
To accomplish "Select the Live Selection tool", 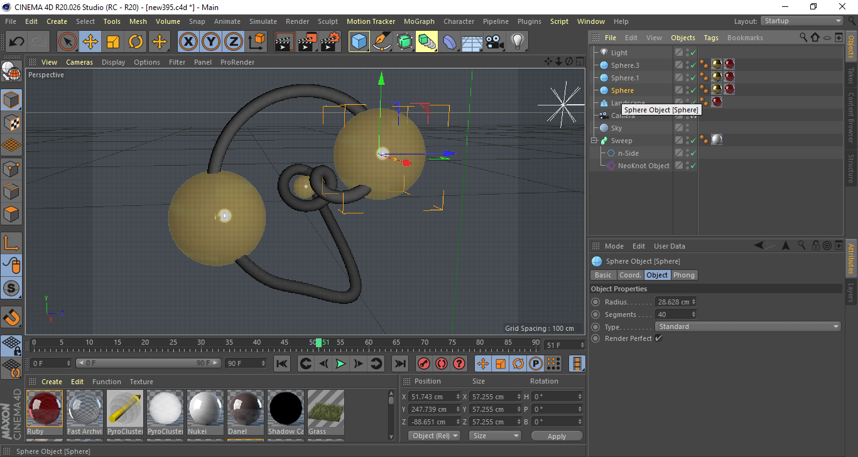I will 68,42.
